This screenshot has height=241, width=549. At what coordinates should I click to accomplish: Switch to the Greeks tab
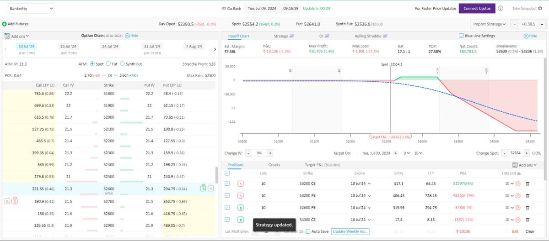pos(274,165)
